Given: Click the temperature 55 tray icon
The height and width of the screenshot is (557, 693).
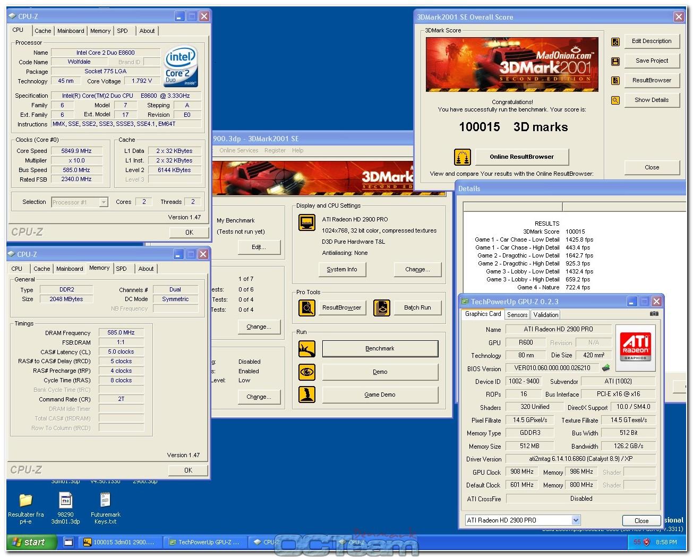Looking at the screenshot, I should [637, 542].
